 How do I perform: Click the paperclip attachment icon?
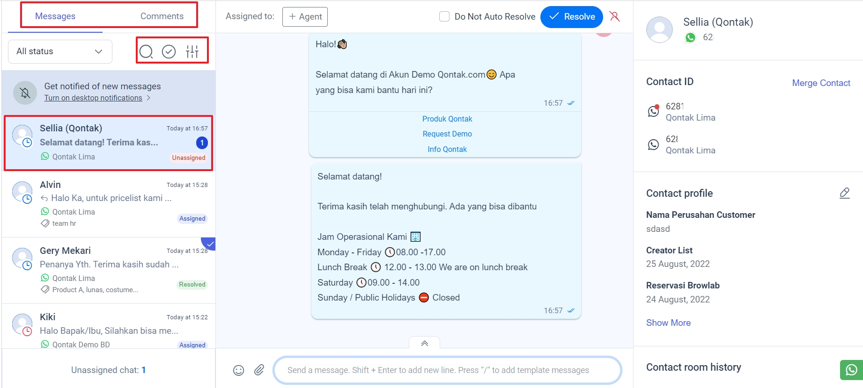point(259,370)
